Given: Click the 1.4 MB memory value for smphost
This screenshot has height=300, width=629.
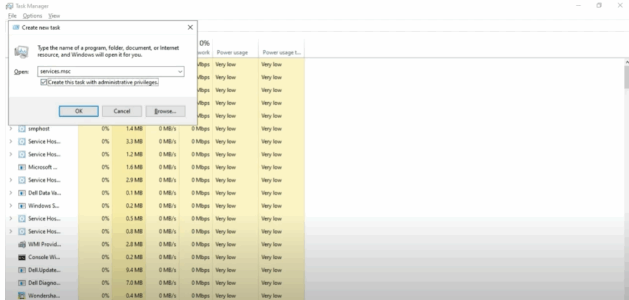Looking at the screenshot, I should pyautogui.click(x=134, y=129).
